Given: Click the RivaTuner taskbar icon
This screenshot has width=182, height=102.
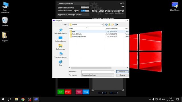Looking at the screenshot, I should tap(36, 99).
